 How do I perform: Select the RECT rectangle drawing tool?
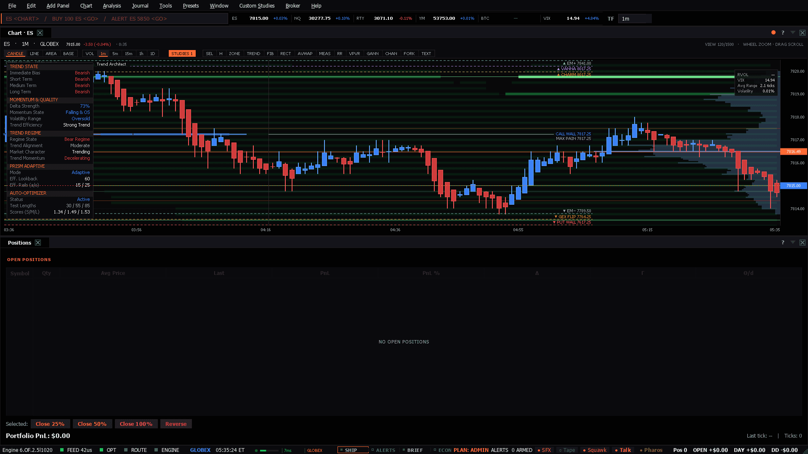pyautogui.click(x=285, y=53)
